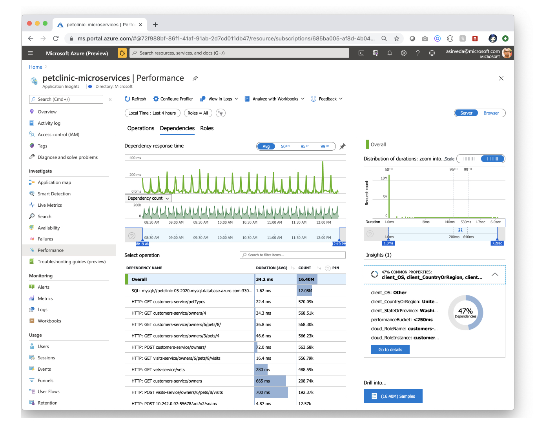536x439 pixels.
Task: Expand Analyze with Workbooks menu
Action: [275, 99]
